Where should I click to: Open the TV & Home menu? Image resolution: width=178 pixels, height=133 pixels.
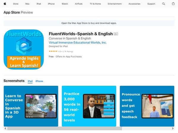pyautogui.click(x=95, y=4)
